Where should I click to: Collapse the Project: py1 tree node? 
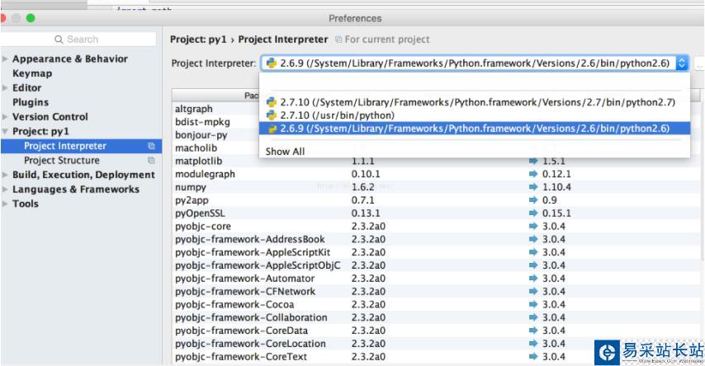[6, 132]
